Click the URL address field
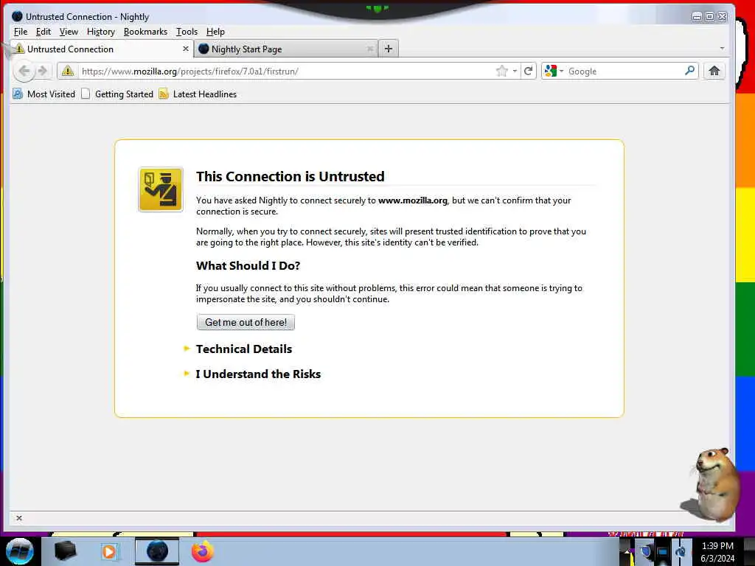755x566 pixels. (287, 71)
